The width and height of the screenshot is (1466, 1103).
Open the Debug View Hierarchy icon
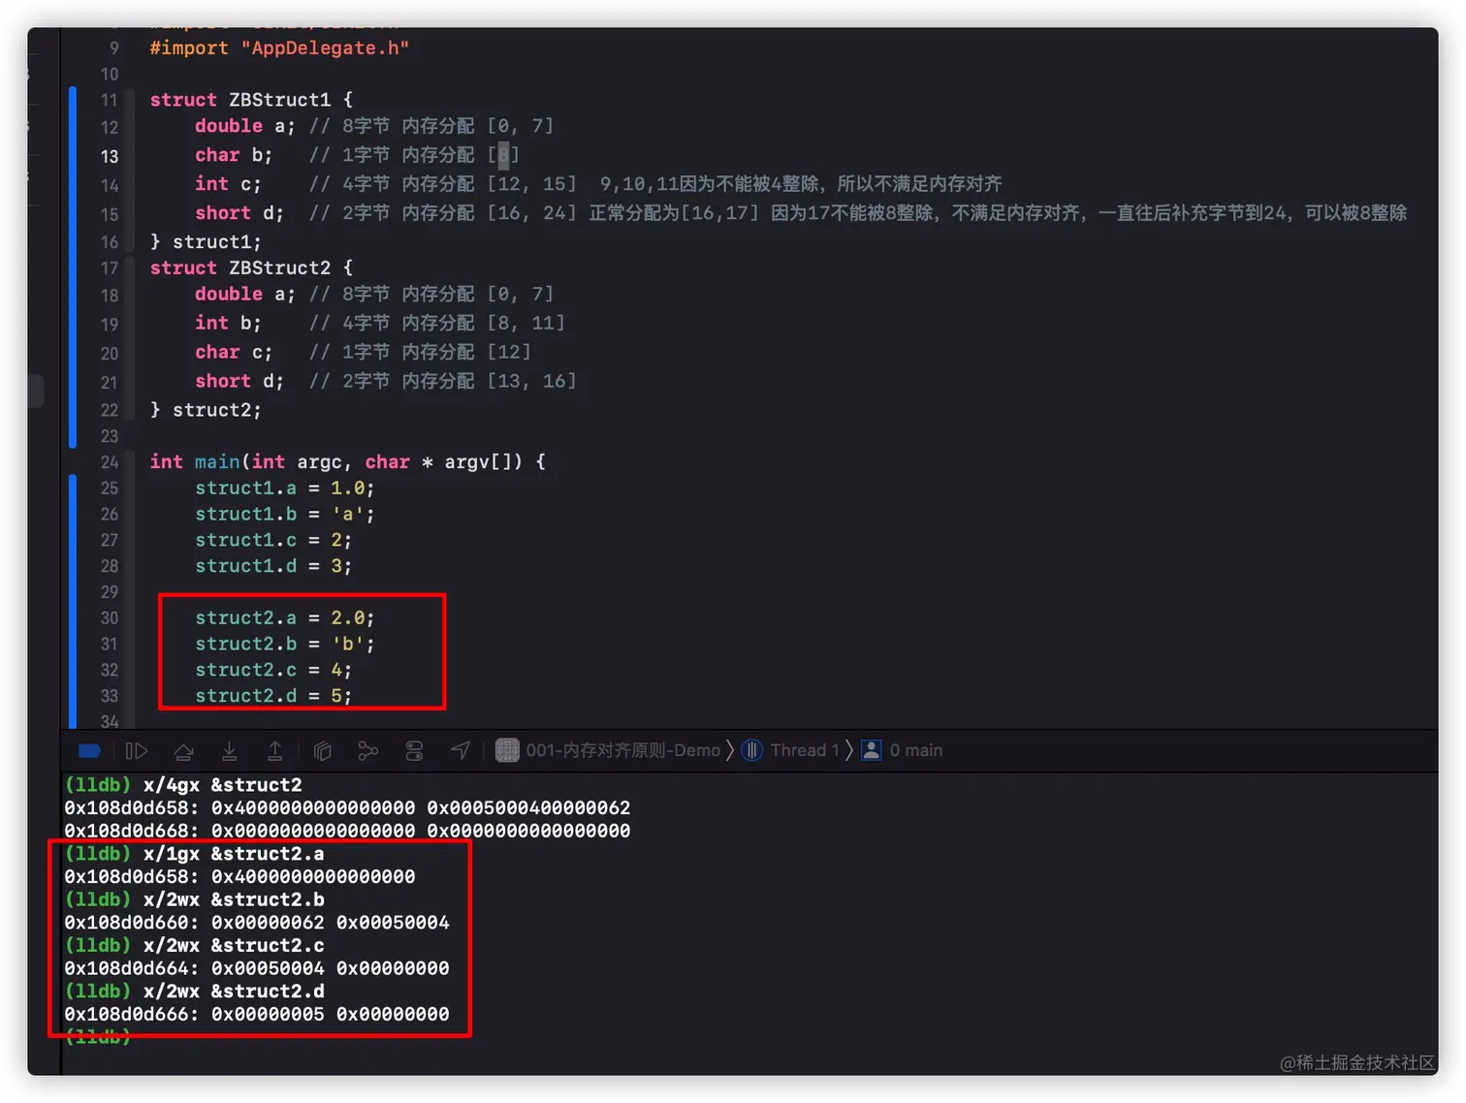point(323,750)
